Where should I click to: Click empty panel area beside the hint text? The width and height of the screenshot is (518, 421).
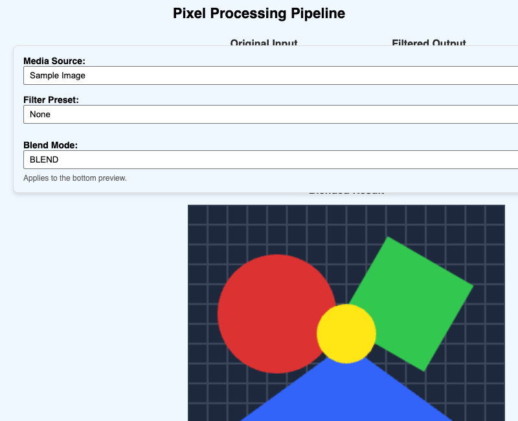pyautogui.click(x=297, y=180)
